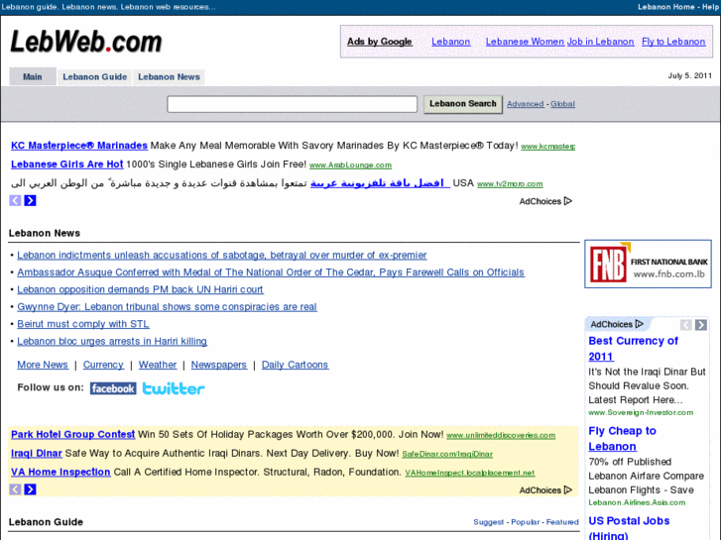Click the Lebanon Search button
The image size is (721, 540).
[463, 104]
